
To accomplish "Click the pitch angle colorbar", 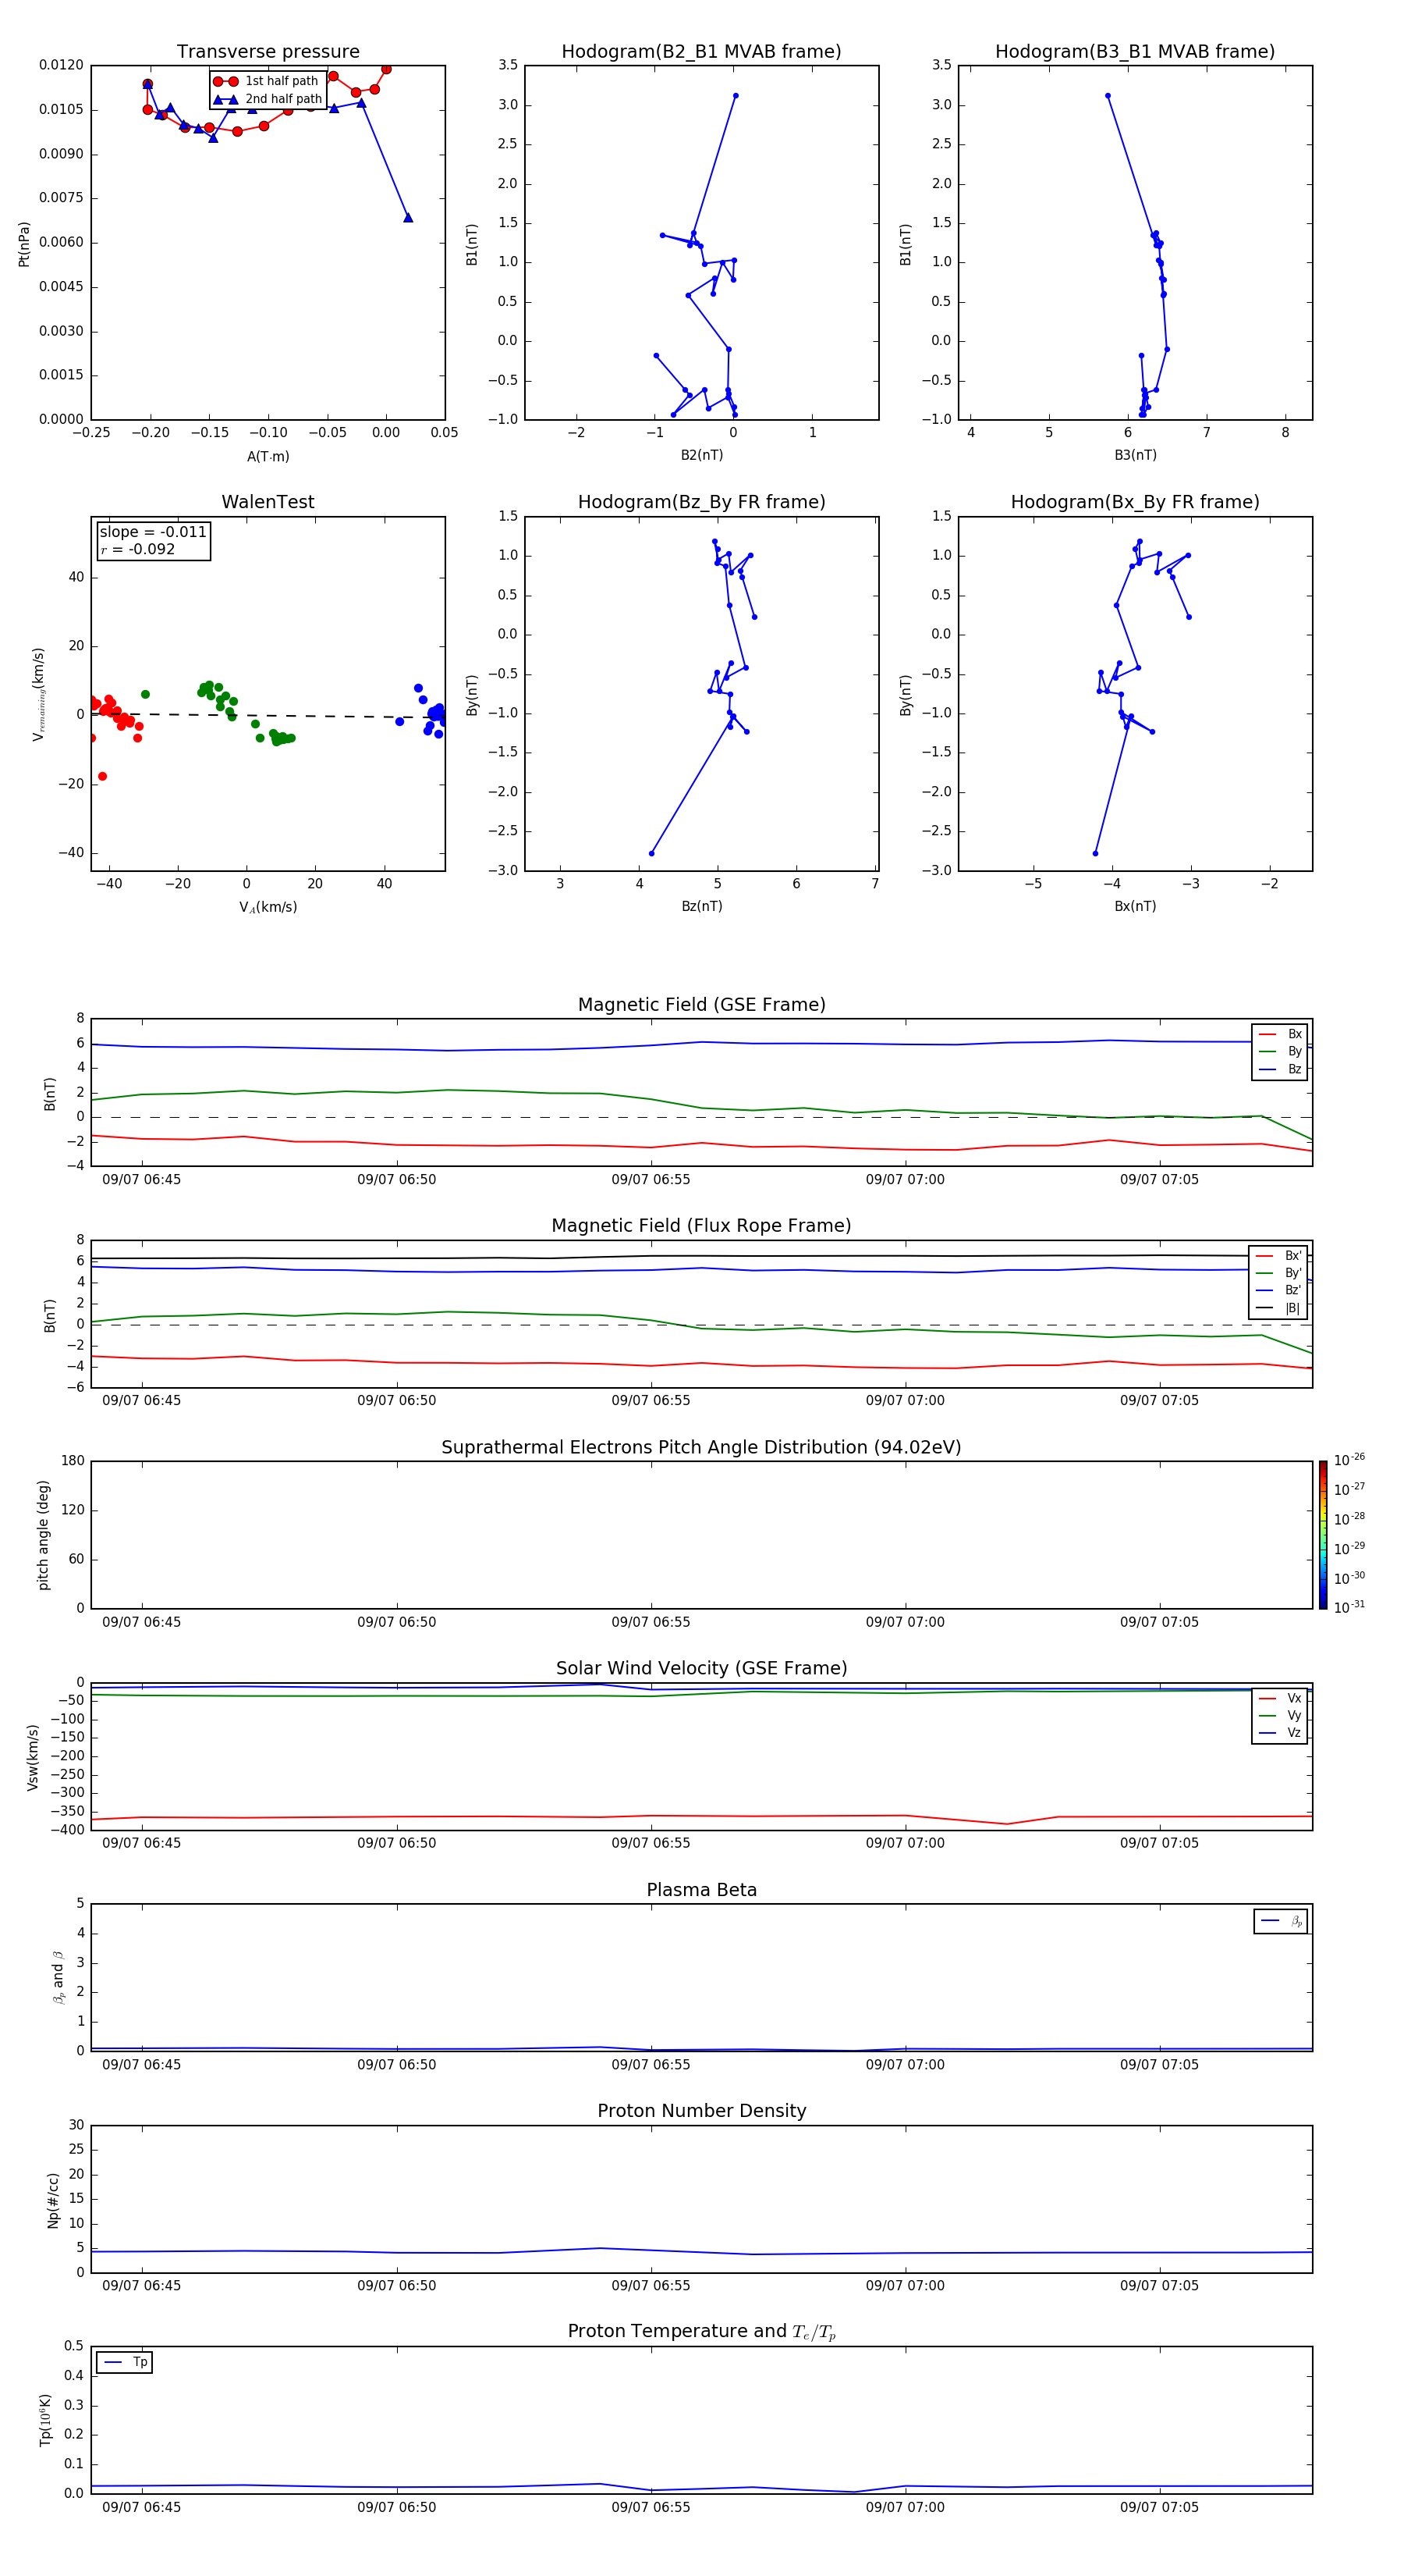I will 1322,1534.
